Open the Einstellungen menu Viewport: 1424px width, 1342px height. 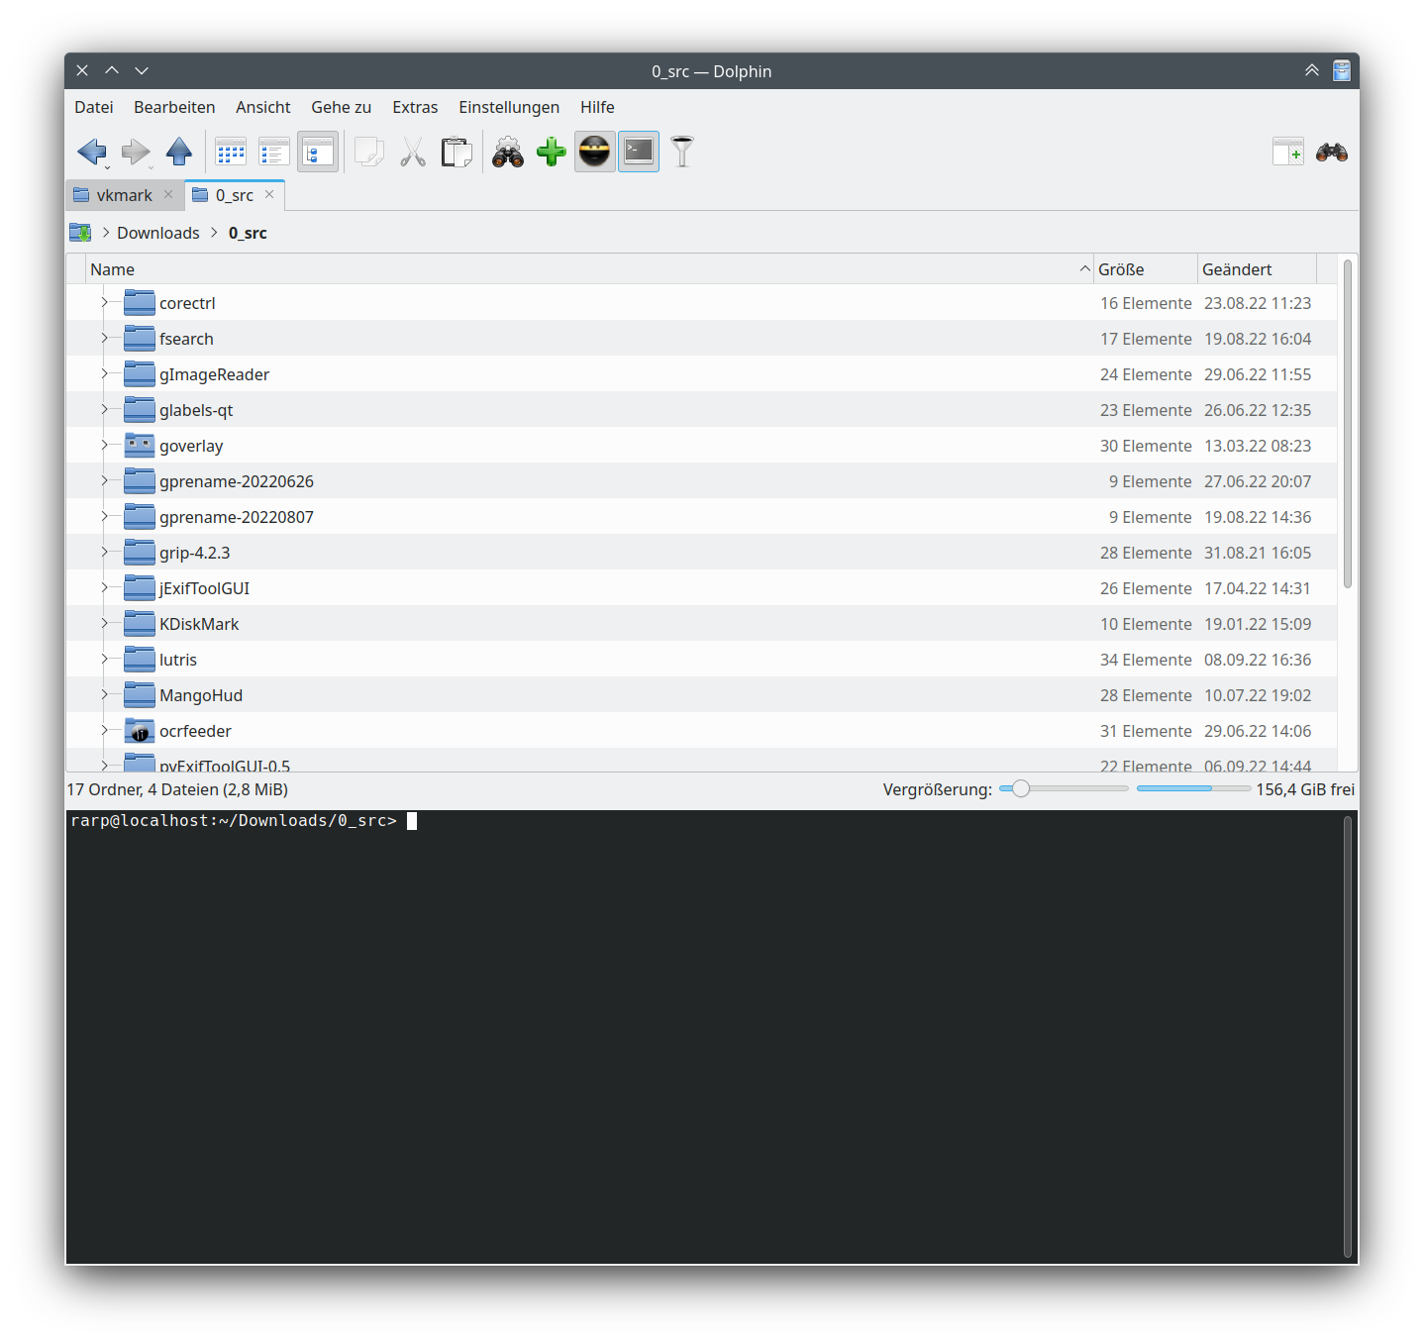pyautogui.click(x=509, y=107)
